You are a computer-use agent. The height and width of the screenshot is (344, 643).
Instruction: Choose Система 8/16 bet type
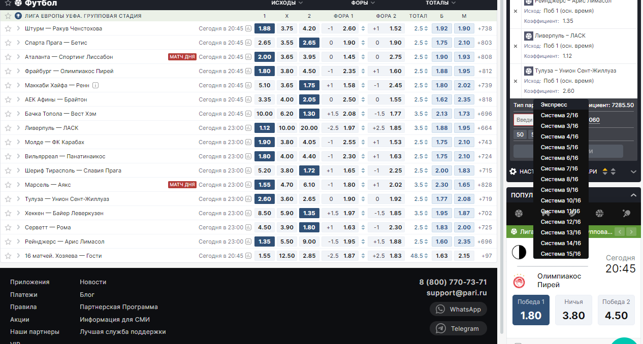pos(561,179)
